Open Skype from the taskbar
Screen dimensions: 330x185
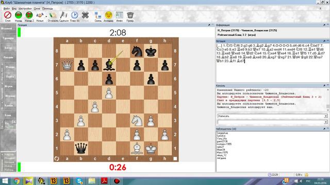pos(79,181)
